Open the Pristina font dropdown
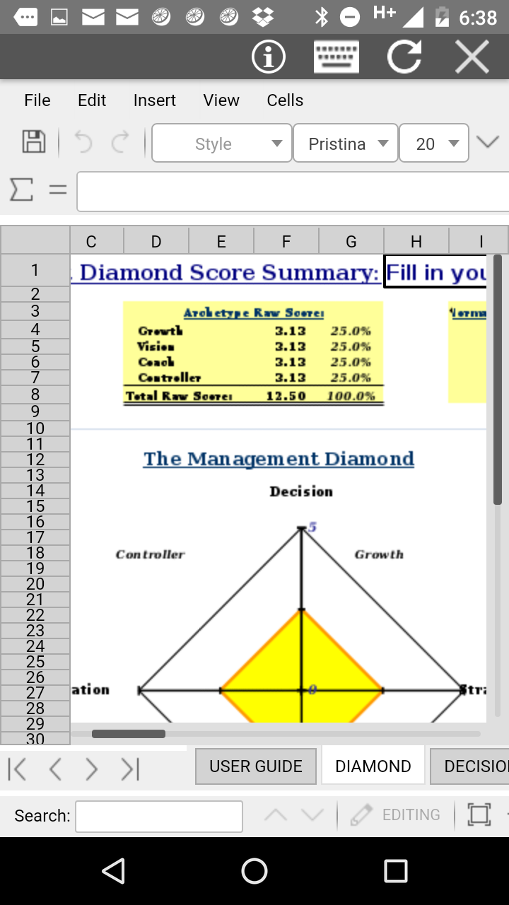Viewport: 509px width, 905px height. click(x=346, y=144)
